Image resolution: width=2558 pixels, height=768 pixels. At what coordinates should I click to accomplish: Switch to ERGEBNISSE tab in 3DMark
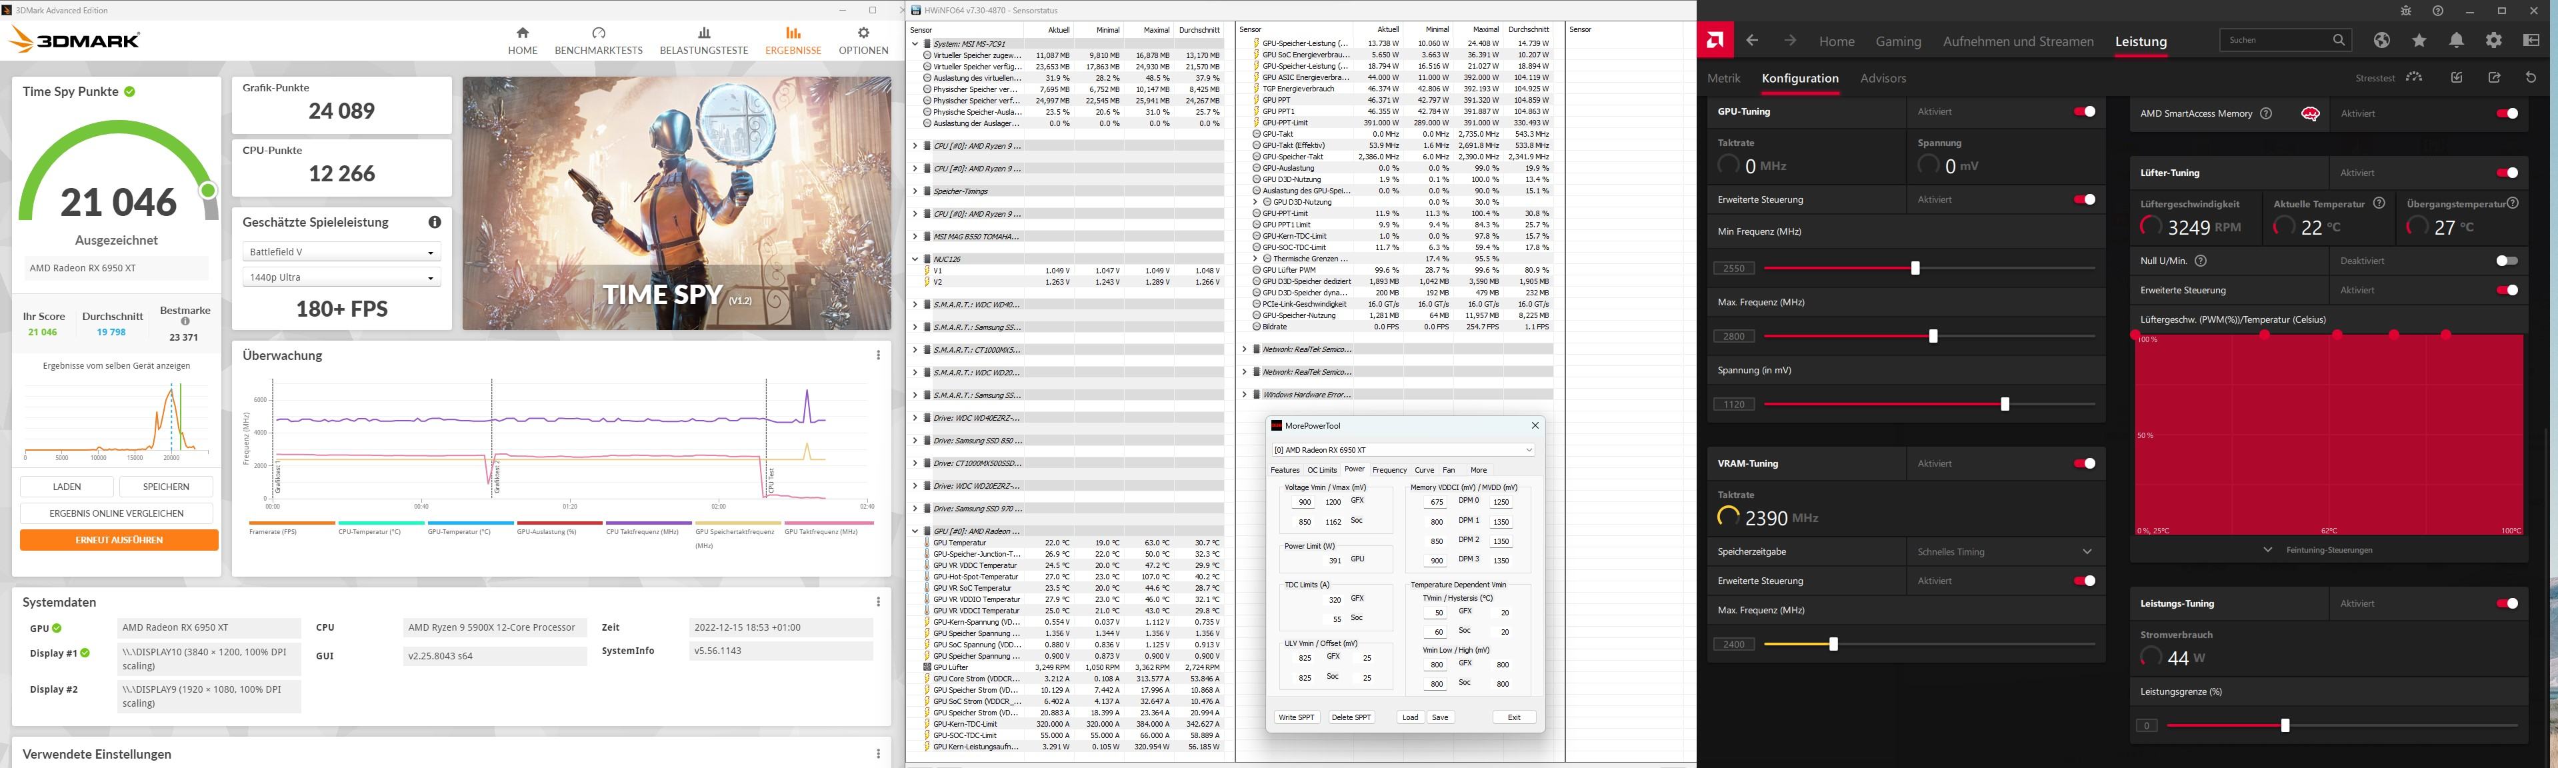click(x=793, y=41)
